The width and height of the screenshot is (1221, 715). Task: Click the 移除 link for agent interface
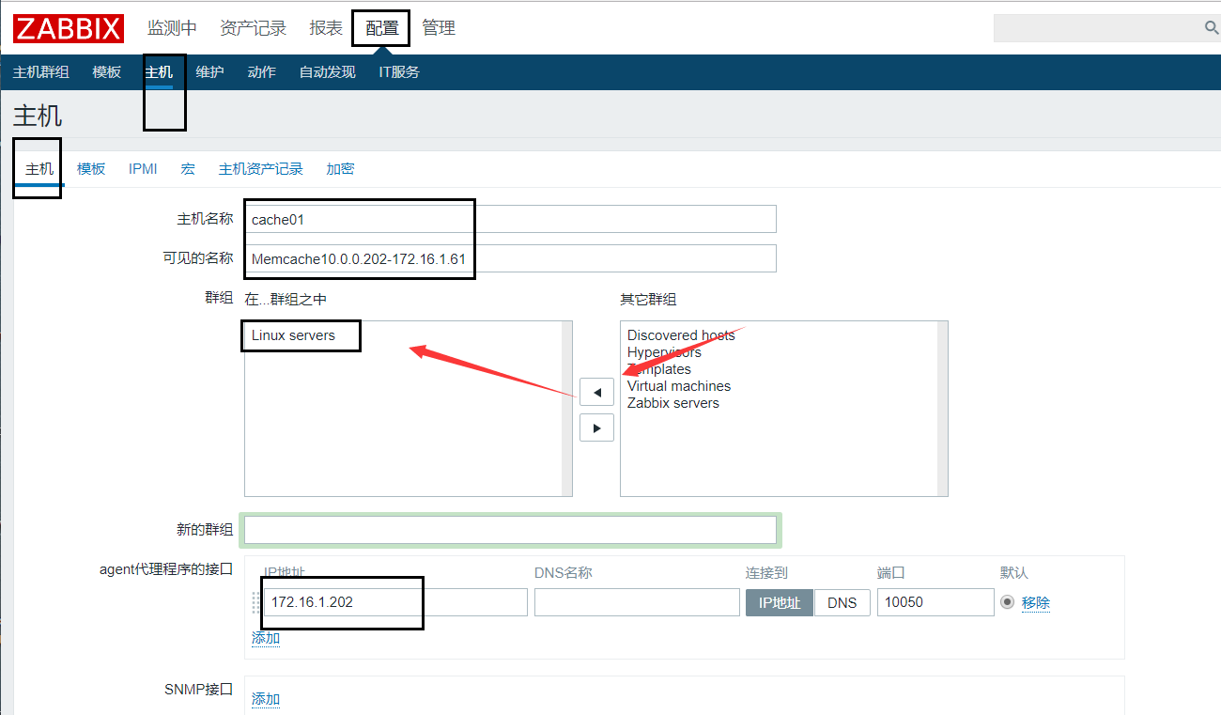click(x=1036, y=603)
